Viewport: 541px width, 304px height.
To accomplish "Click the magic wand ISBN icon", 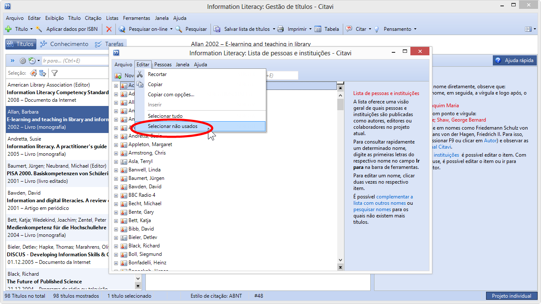I will pos(39,29).
